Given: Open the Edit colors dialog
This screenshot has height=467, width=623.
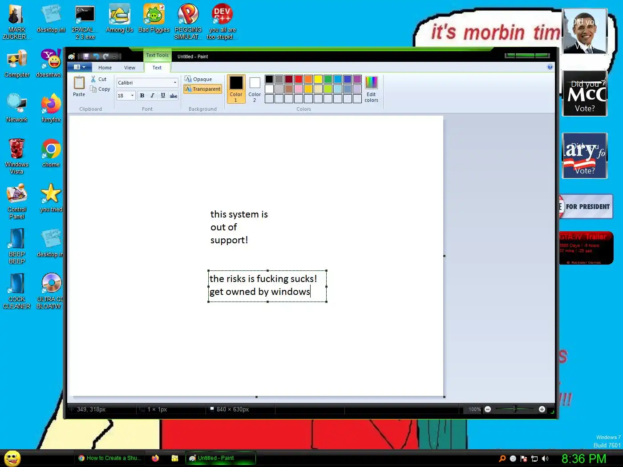Looking at the screenshot, I should coord(371,89).
